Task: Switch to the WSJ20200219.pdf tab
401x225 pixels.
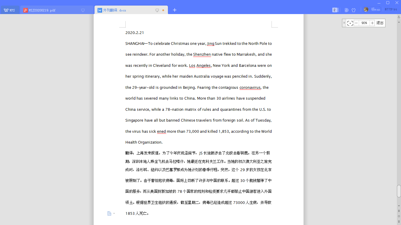Action: (57, 10)
